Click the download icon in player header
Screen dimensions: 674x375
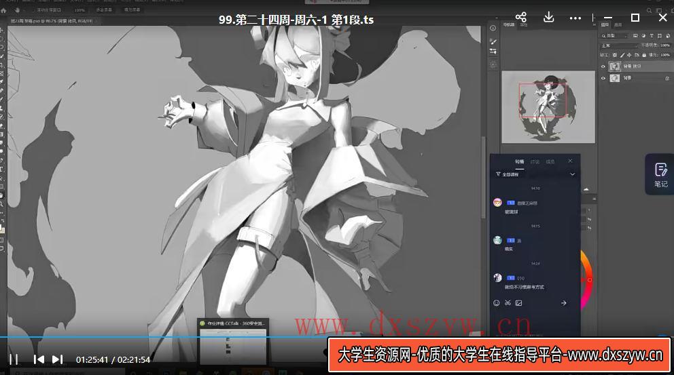tap(548, 18)
